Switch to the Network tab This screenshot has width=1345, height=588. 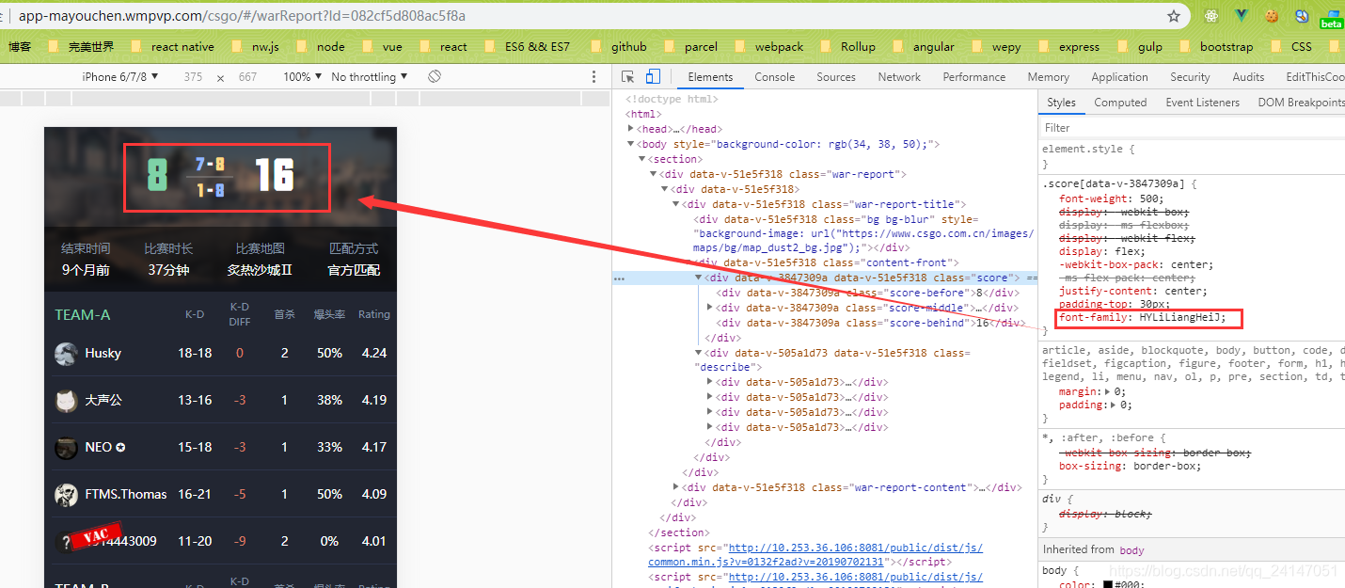[x=899, y=77]
